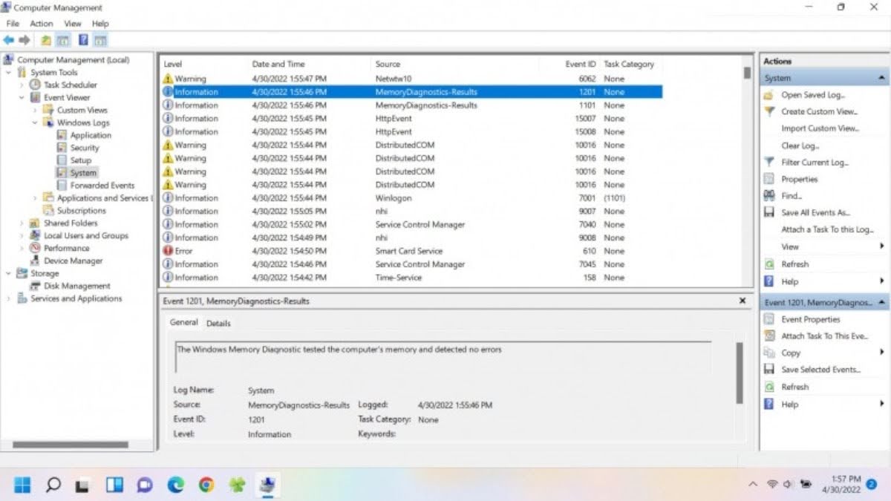
Task: Select the Netwtw10 warning event row
Action: point(412,79)
